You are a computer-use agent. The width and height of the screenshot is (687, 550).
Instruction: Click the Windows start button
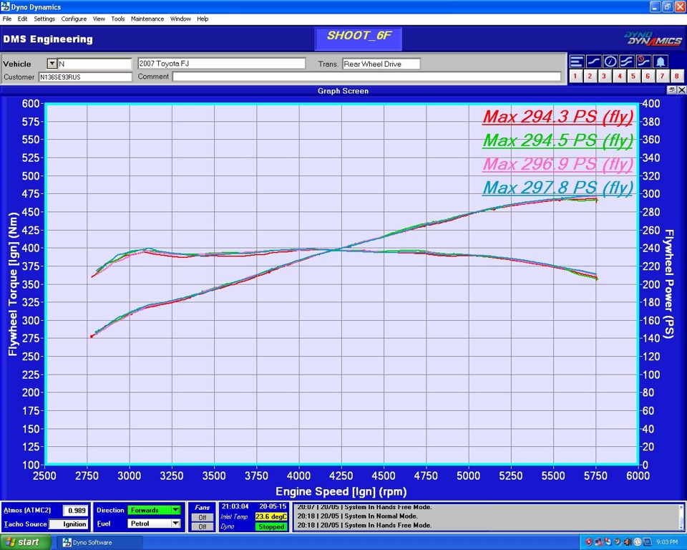click(21, 542)
